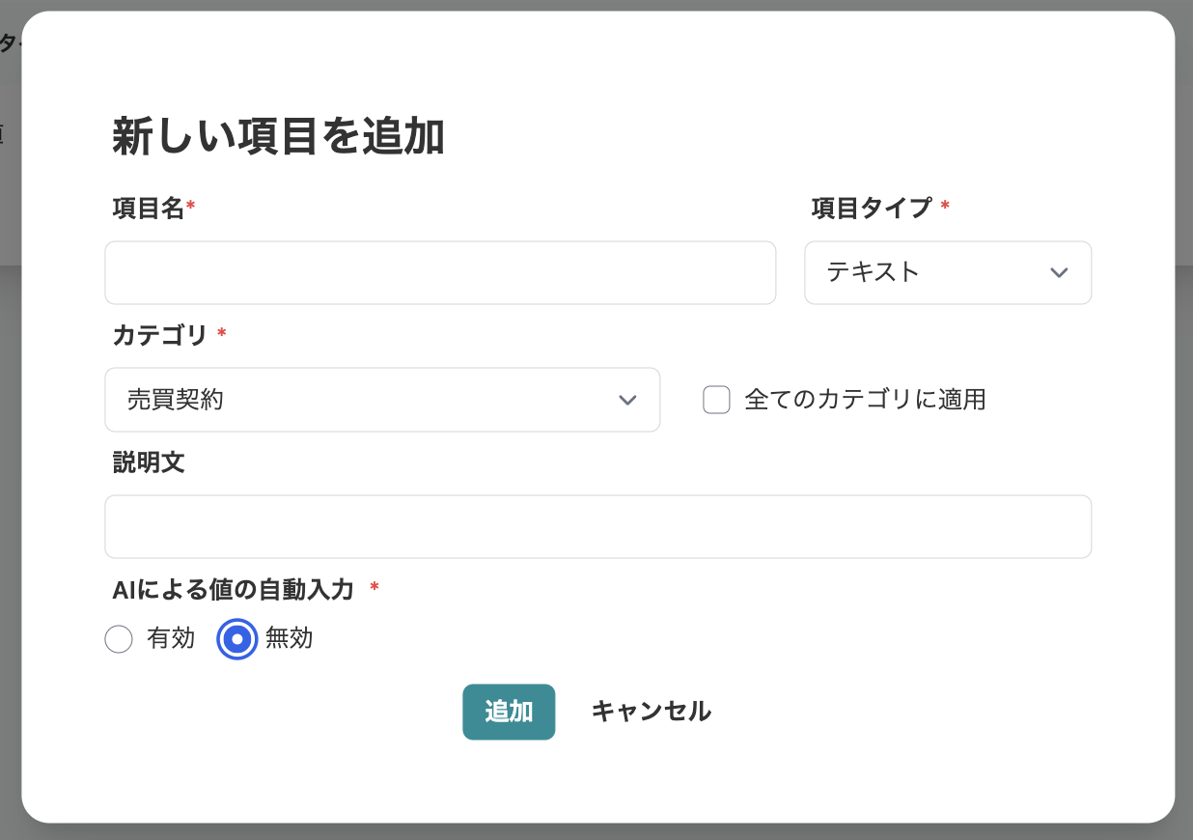Open the カテゴリ dropdown showing 売買契約
Screen dimensions: 1193x840
[382, 400]
